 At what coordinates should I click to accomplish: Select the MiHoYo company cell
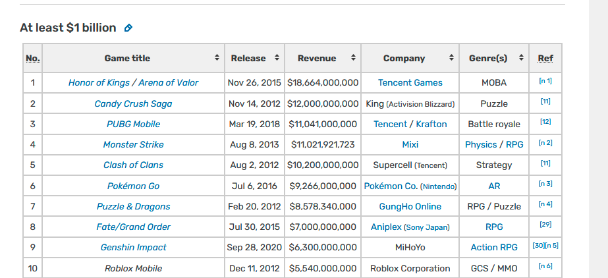coord(410,248)
